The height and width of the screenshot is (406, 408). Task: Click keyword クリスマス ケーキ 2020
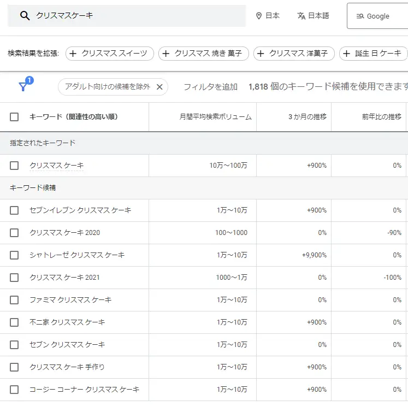[x=64, y=232]
